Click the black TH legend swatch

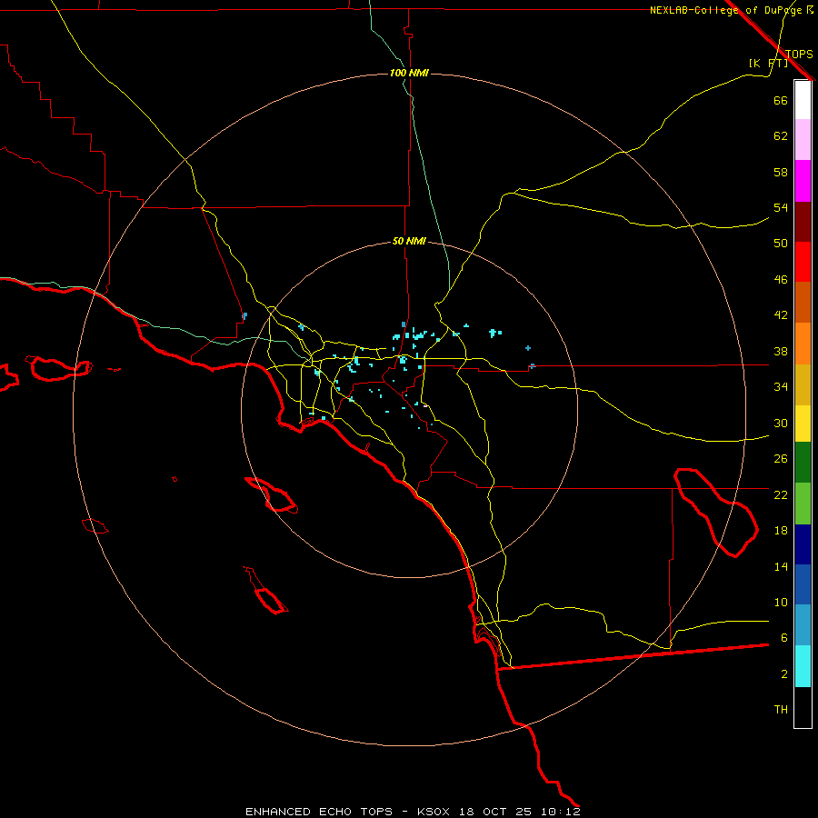pyautogui.click(x=803, y=707)
